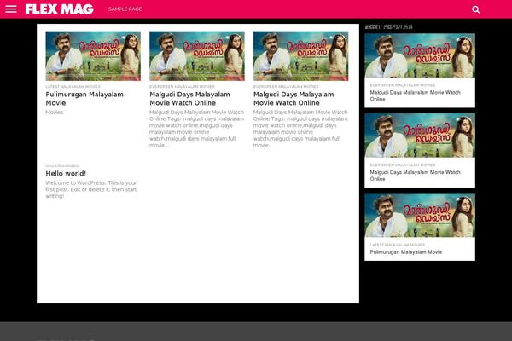Viewport: 512px width, 341px height.
Task: Click the Uncategorized category label
Action: click(x=62, y=165)
